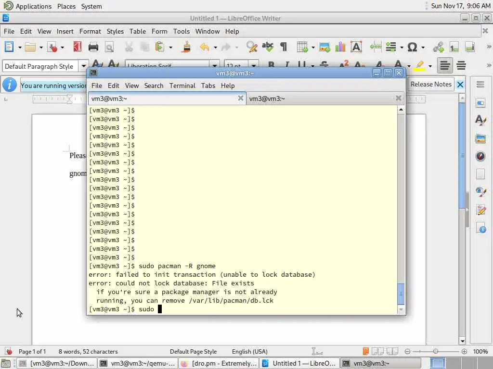Click the Omega special character icon
493x369 pixels.
pos(412,47)
